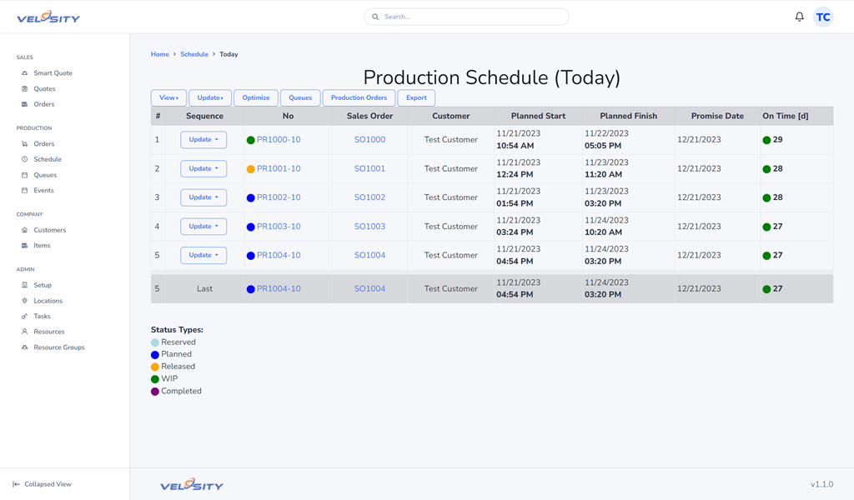Focus the Search input field
Screen dimensions: 854x500
[467, 17]
